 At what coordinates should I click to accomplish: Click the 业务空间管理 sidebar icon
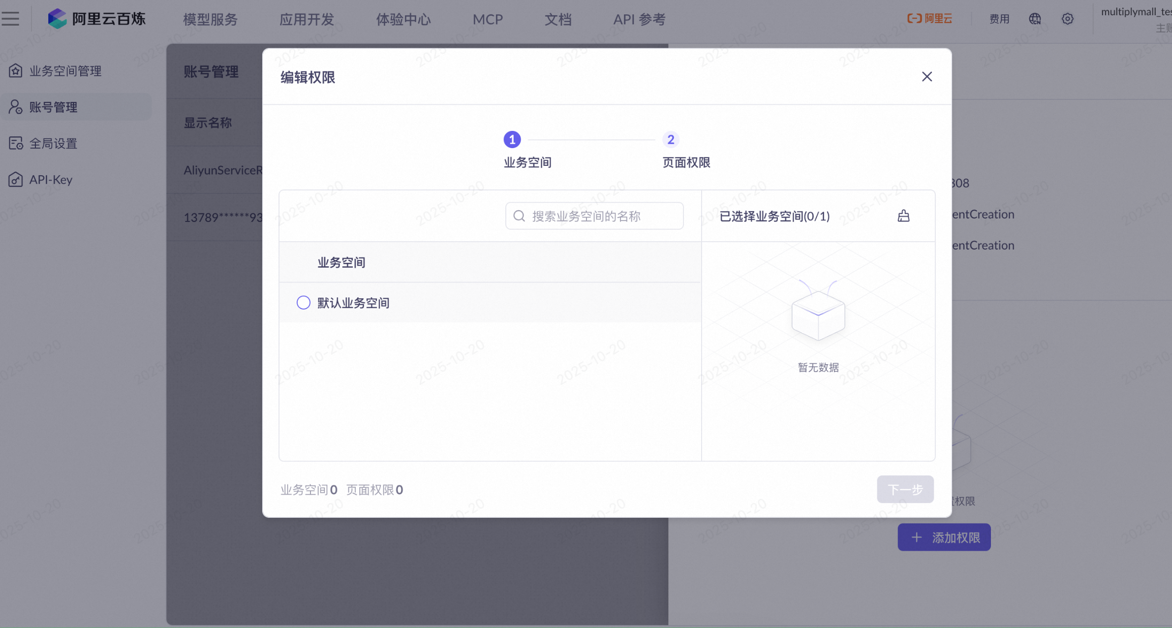coord(15,71)
